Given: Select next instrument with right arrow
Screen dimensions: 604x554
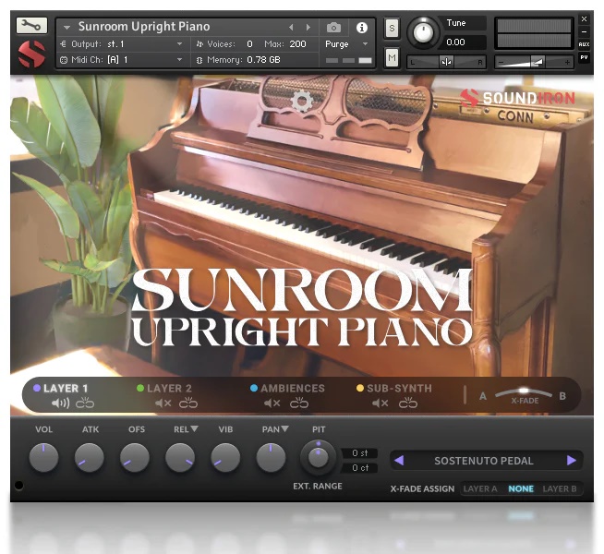Looking at the screenshot, I should click(x=308, y=28).
